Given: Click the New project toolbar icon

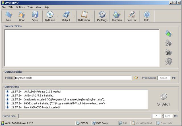Looking at the screenshot, I should (9, 14).
